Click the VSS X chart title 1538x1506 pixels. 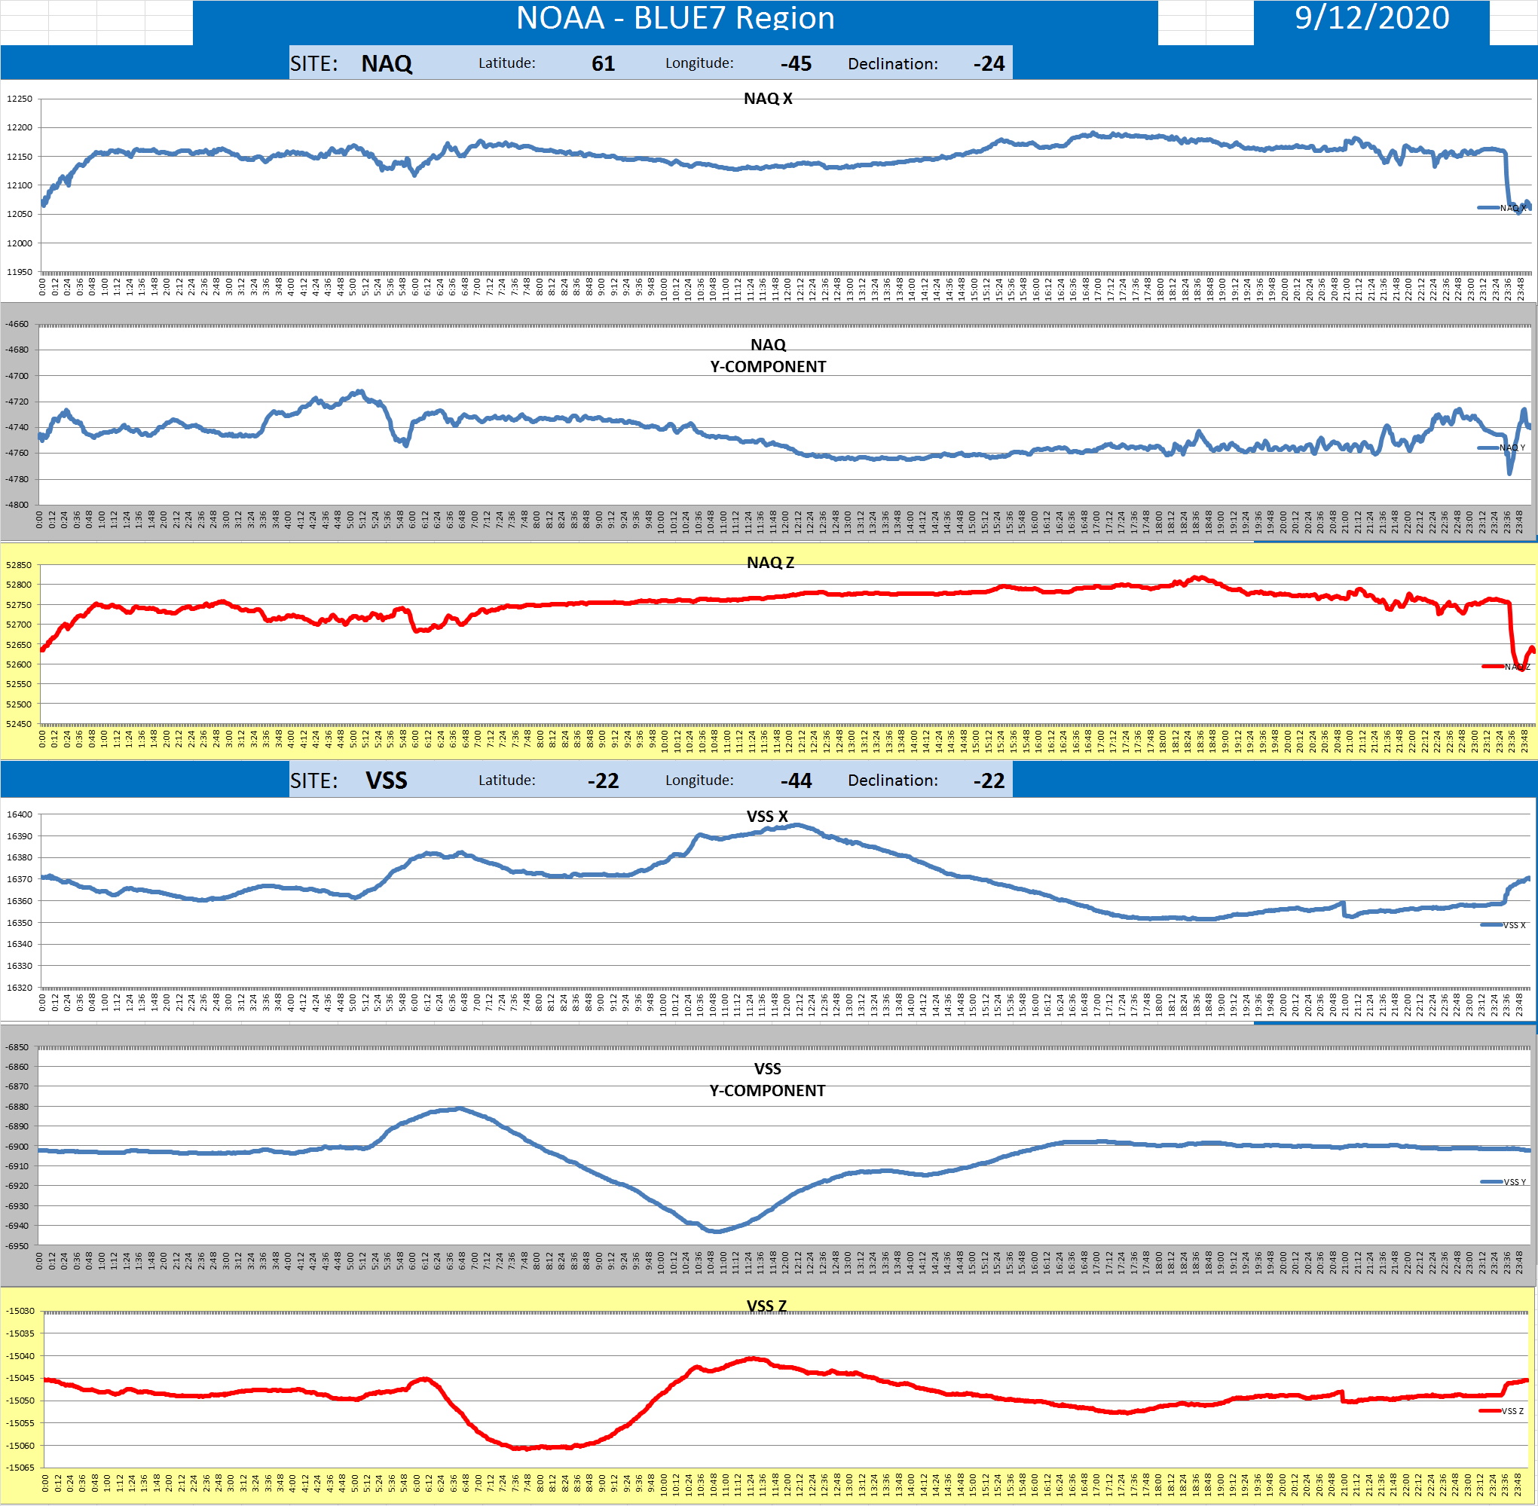point(766,816)
